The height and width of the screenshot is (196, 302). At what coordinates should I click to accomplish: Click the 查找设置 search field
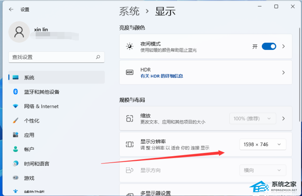point(52,57)
